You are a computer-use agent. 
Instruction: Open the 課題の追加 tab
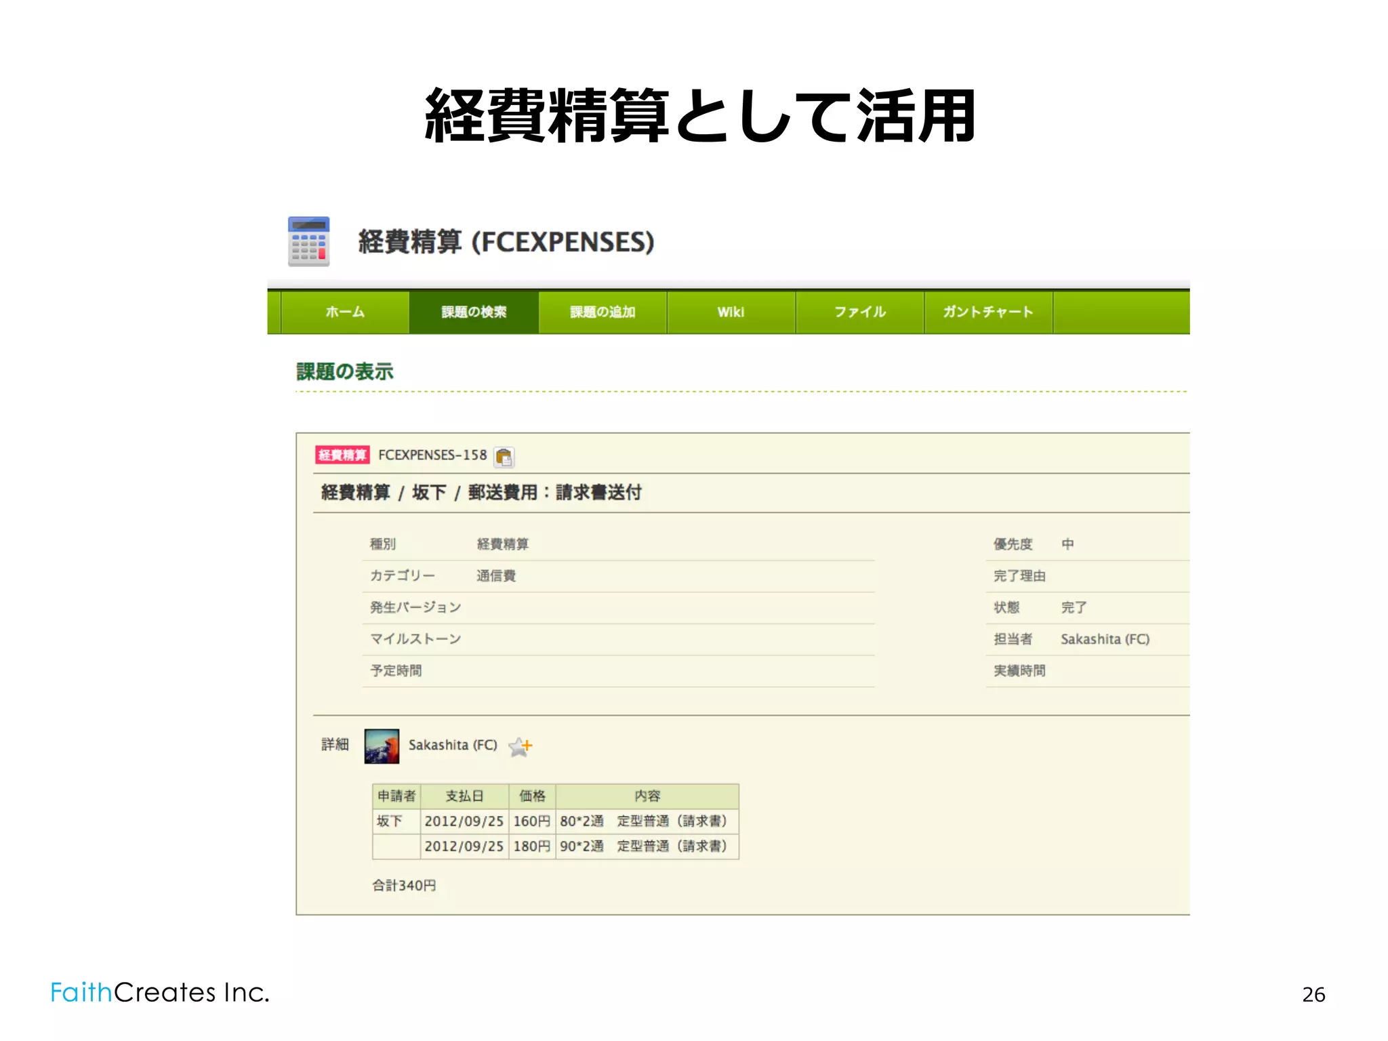(x=603, y=312)
